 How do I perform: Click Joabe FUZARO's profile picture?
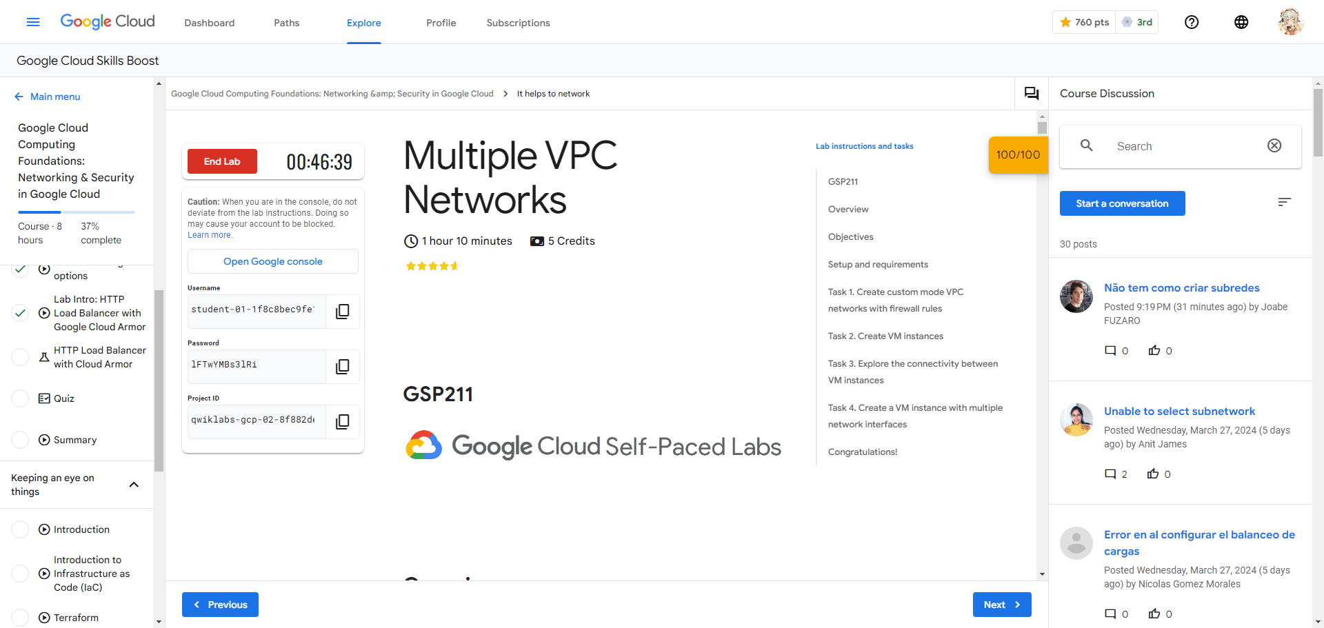pos(1076,296)
